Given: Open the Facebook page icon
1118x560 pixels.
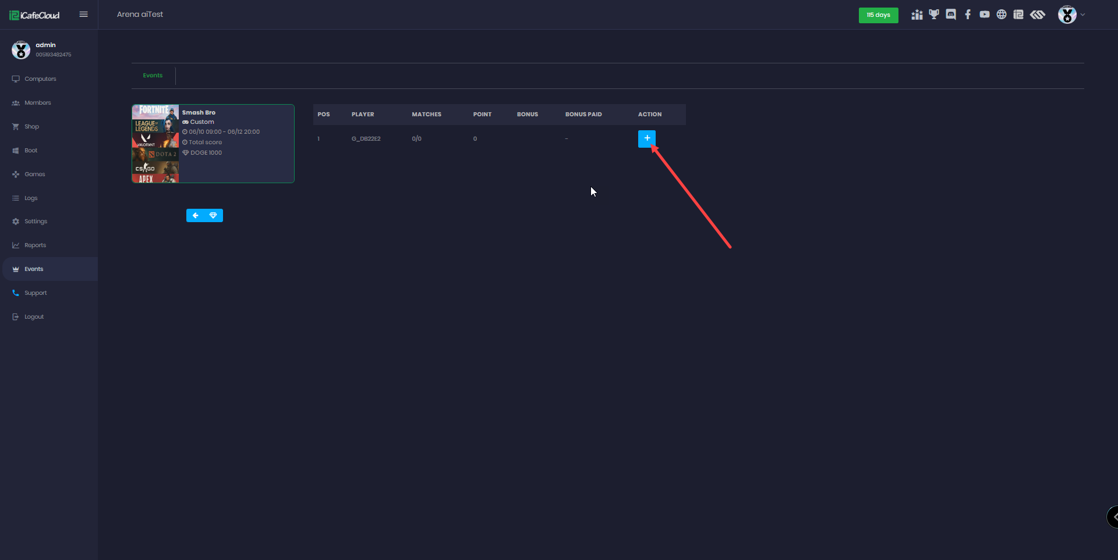Looking at the screenshot, I should click(968, 15).
